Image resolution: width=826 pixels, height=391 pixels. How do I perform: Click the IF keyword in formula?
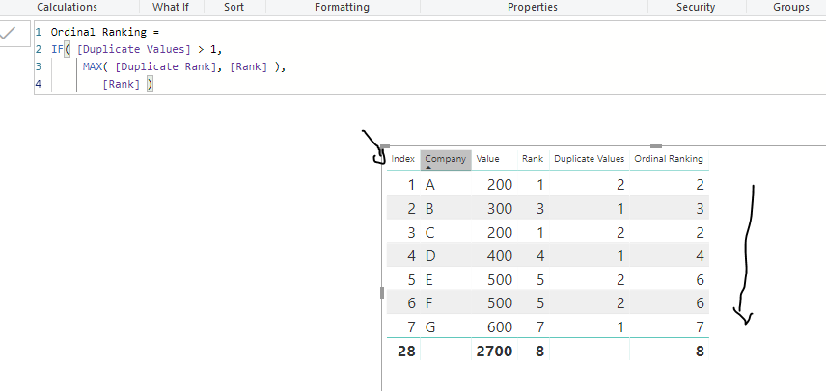(x=57, y=49)
